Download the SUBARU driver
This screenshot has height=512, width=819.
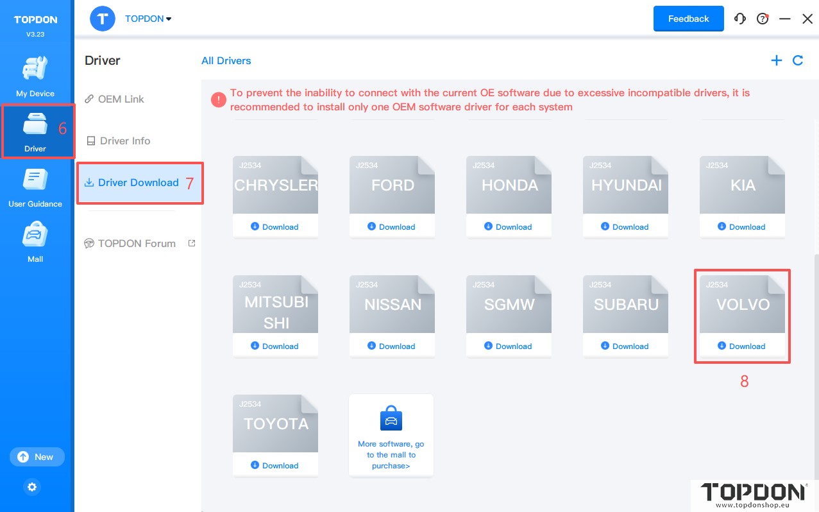pyautogui.click(x=625, y=346)
